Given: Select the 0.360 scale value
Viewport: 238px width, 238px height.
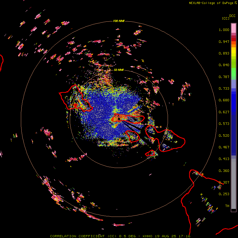Looking at the screenshot, I should pos(224,171).
